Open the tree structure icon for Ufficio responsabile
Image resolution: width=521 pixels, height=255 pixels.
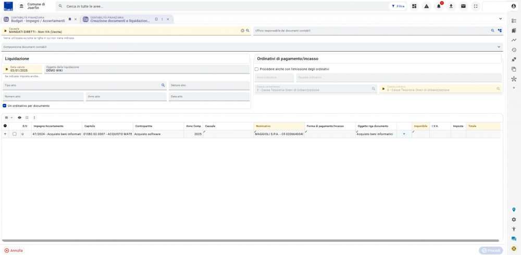[x=500, y=31]
